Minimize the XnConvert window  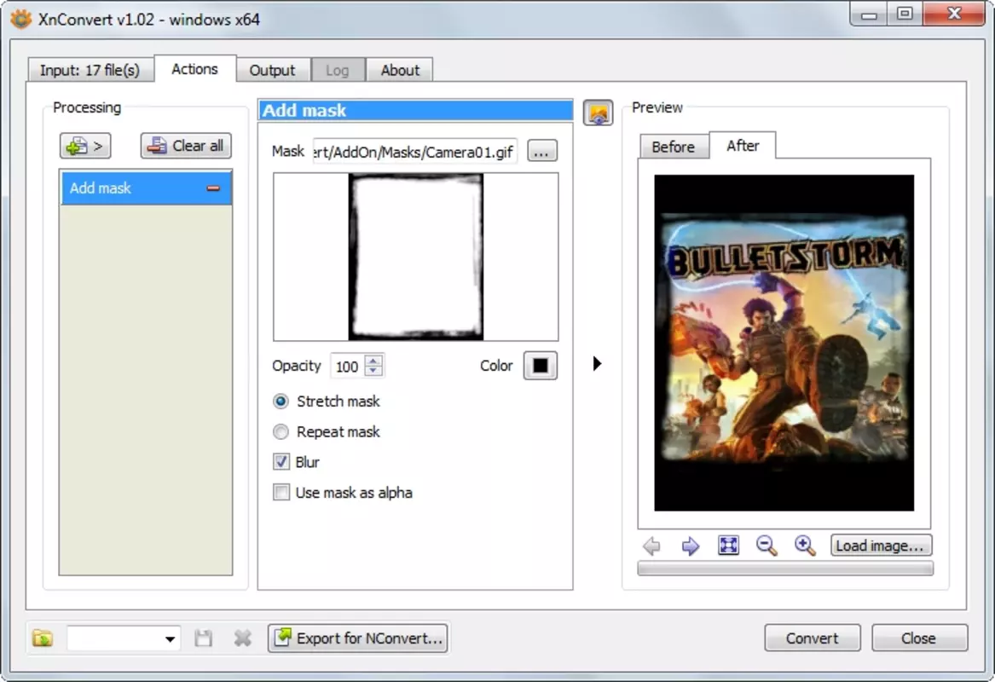[x=869, y=14]
